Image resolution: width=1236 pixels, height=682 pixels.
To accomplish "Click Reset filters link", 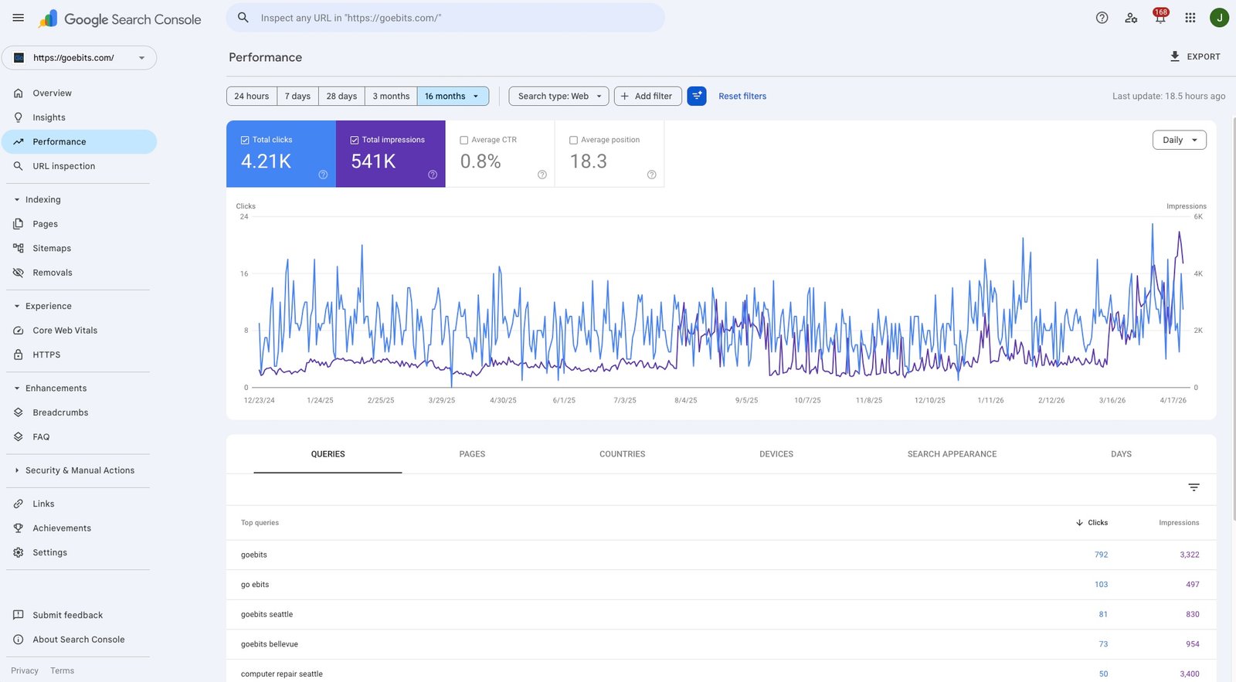I will 742,97.
